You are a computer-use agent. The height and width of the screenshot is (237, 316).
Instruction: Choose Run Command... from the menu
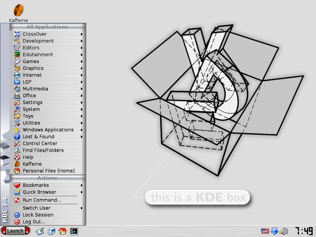pos(48,200)
